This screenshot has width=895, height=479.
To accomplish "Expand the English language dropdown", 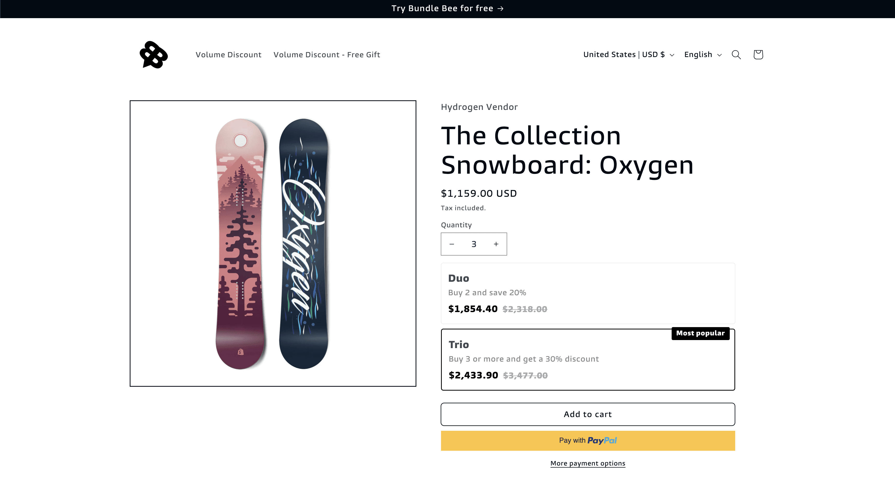I will [704, 54].
